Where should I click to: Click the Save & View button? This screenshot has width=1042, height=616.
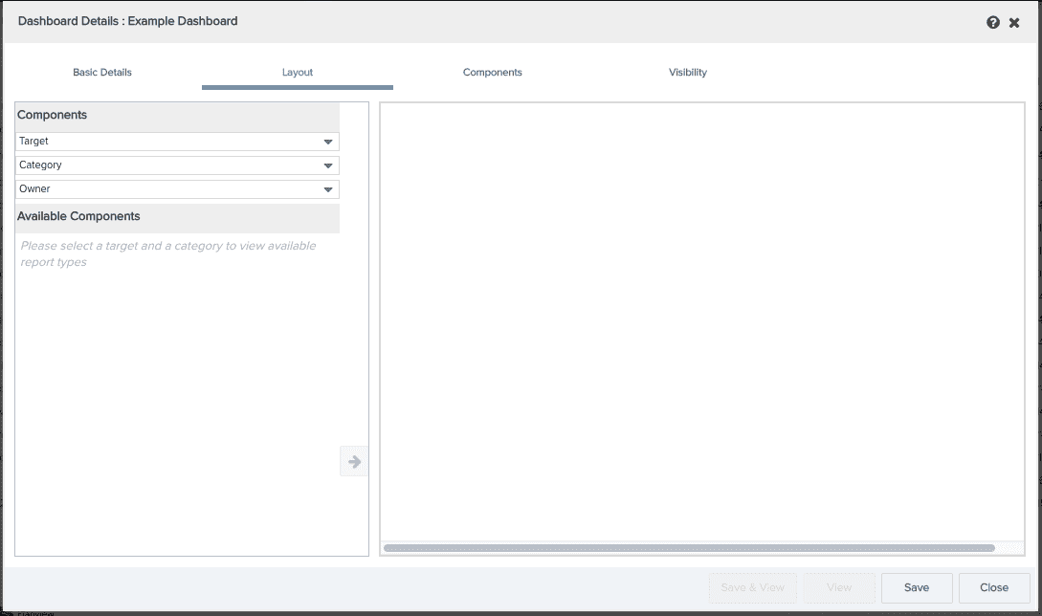[x=752, y=587]
